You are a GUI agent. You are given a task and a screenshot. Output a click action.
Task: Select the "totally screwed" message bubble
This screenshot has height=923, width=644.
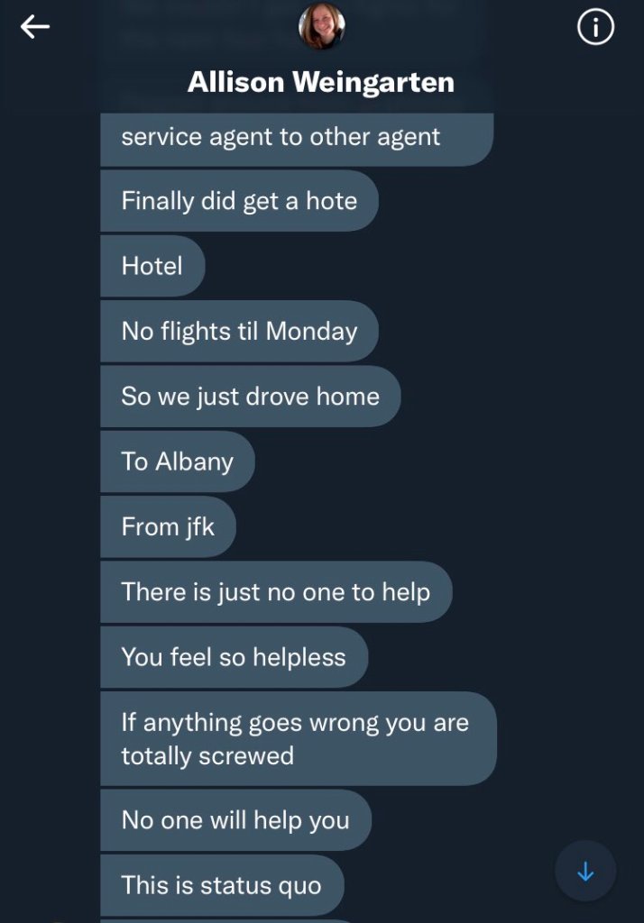pos(298,738)
